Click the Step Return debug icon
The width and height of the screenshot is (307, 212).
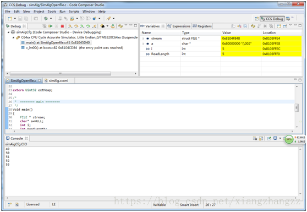95,26
